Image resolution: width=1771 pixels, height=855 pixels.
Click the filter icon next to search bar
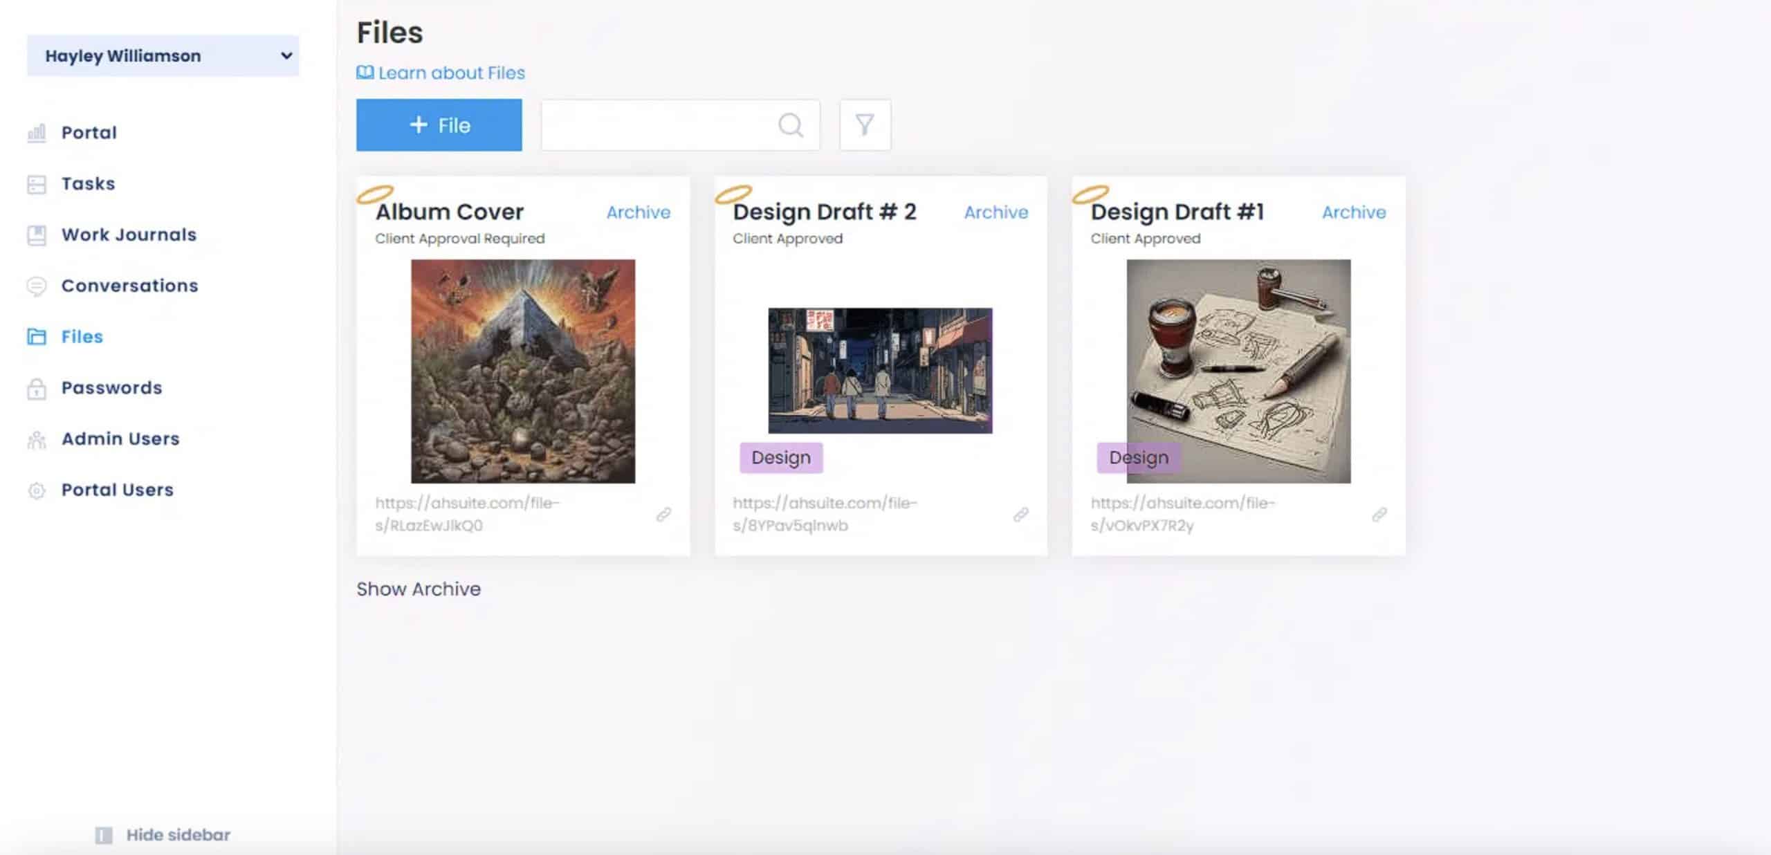pyautogui.click(x=864, y=125)
